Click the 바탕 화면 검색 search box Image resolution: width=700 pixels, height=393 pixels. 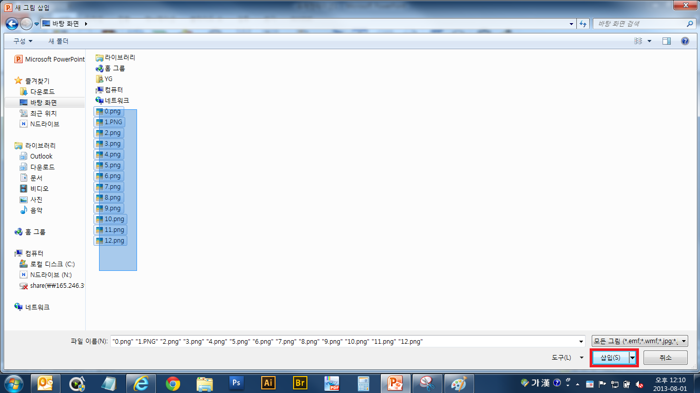639,24
